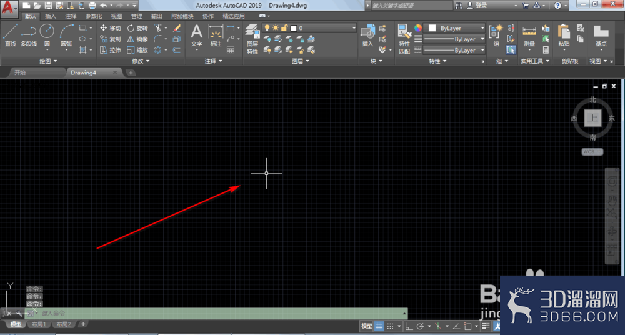Toggle ortho mode in status bar
This screenshot has width=625, height=335.
click(x=409, y=326)
